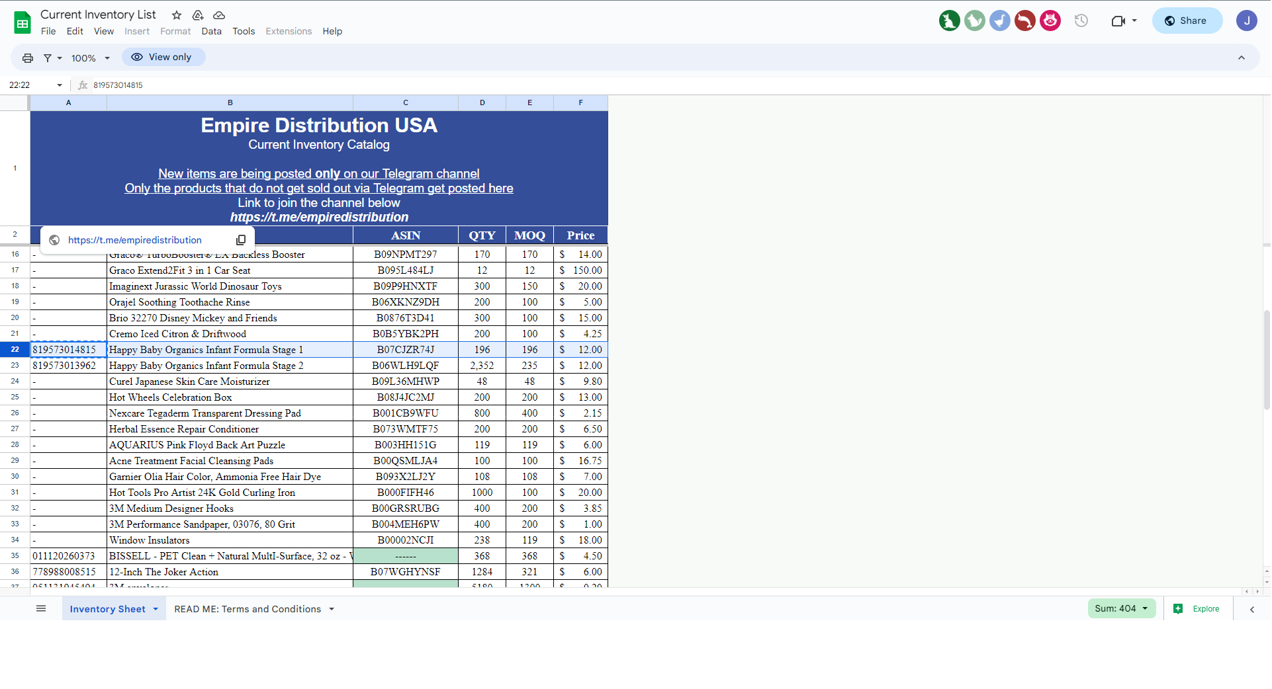
Task: Open the Inventory Sheet tab options arrow
Action: (x=156, y=609)
